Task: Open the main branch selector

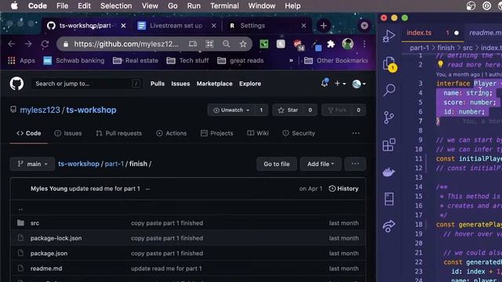Action: tap(32, 164)
